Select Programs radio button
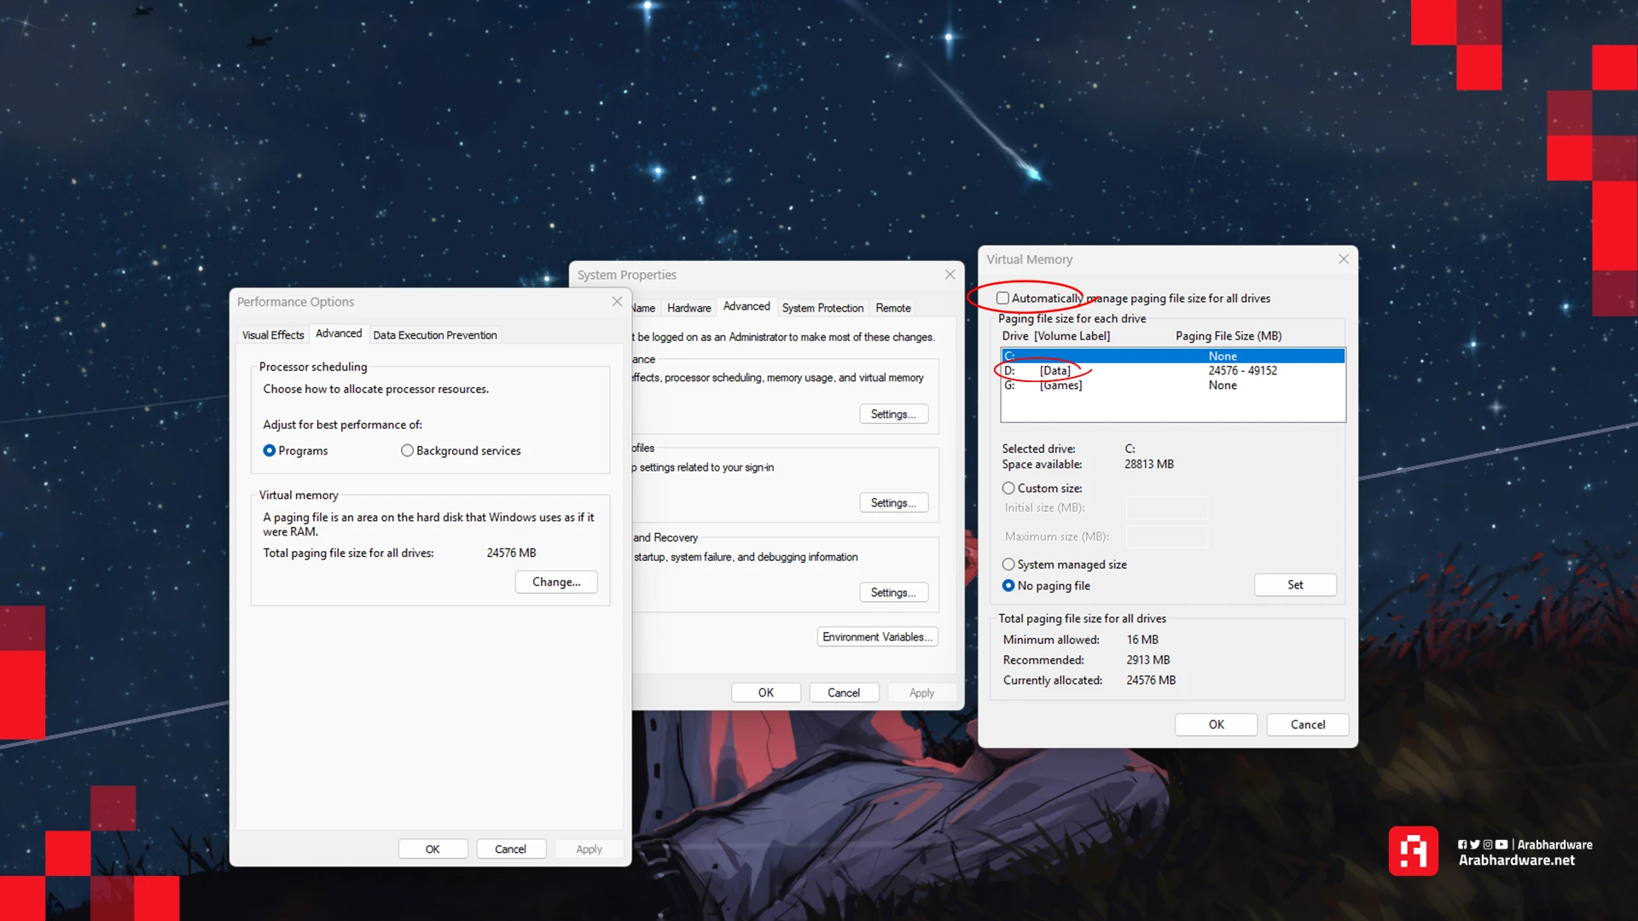The width and height of the screenshot is (1638, 921). coord(270,451)
